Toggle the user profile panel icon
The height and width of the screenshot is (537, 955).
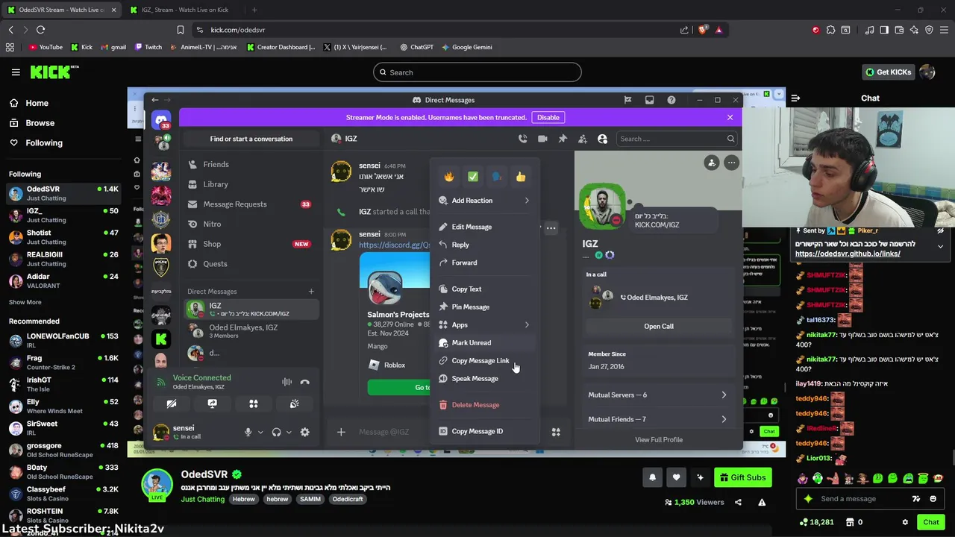coord(603,139)
